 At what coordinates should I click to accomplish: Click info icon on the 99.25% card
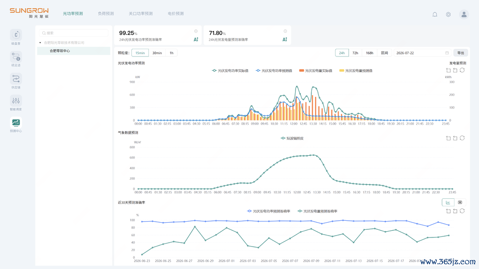coord(196,31)
